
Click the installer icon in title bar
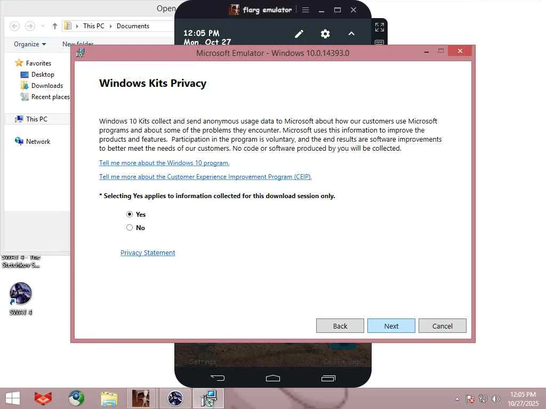point(81,53)
